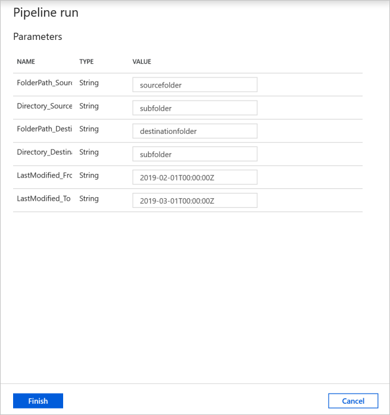Click the NAME column header
The height and width of the screenshot is (415, 390).
[x=26, y=62]
